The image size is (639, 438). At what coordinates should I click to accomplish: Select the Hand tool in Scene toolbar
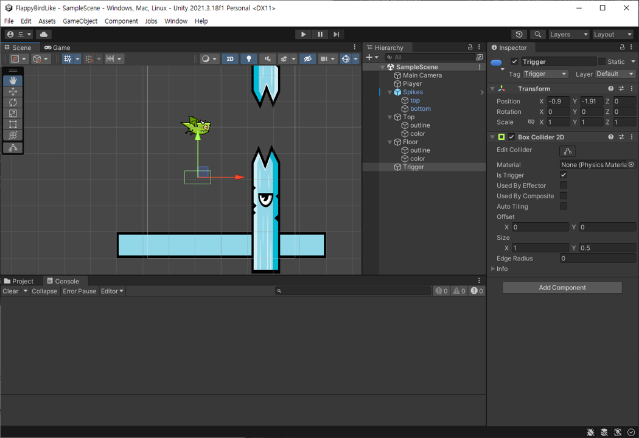point(13,80)
